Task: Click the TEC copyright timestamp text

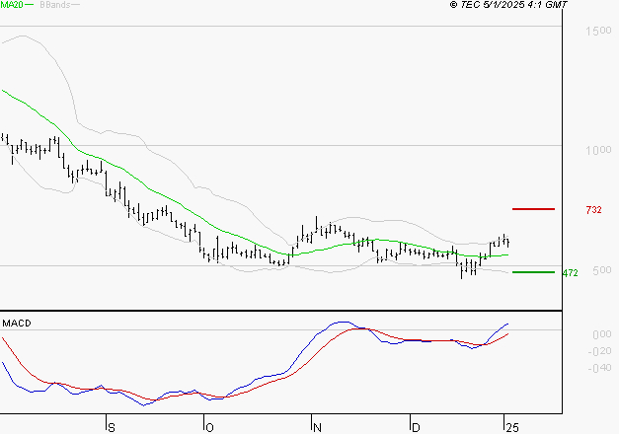Action: coord(508,5)
